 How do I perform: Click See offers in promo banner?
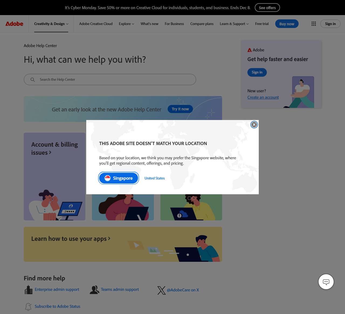267,8
